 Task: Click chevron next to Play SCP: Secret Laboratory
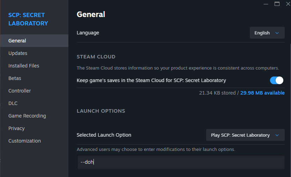(277, 135)
